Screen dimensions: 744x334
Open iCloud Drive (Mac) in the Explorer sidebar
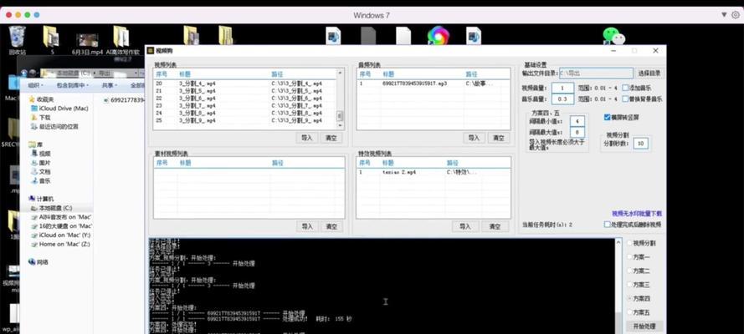(x=59, y=109)
